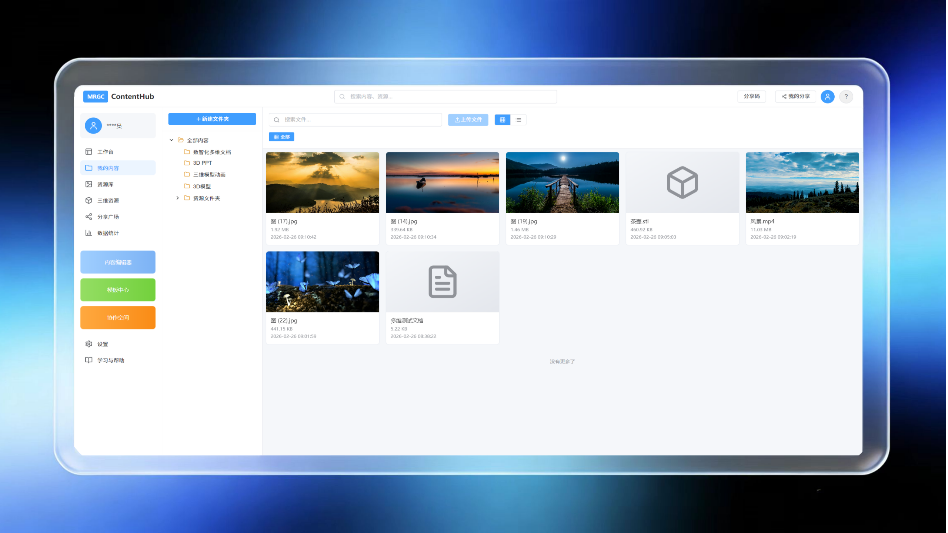Select 我的内容 in sidebar
Screen dimensions: 948x533
coord(108,168)
